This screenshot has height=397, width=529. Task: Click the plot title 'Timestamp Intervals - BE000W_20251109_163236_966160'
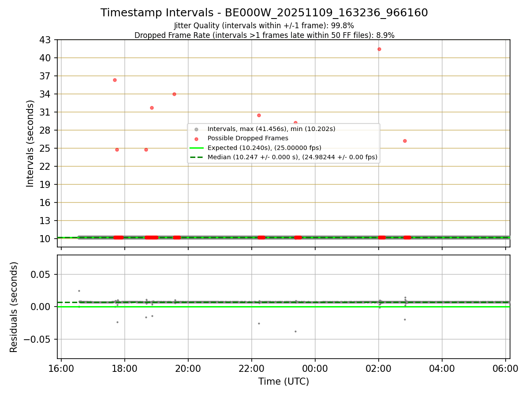click(264, 13)
